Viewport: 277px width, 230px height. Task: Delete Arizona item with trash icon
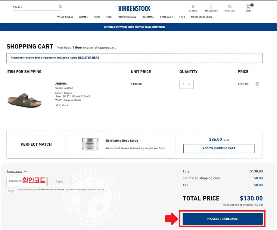coord(257,84)
